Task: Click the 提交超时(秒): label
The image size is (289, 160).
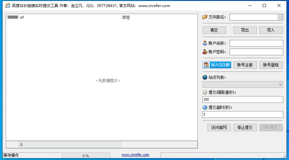Action: click(220, 107)
